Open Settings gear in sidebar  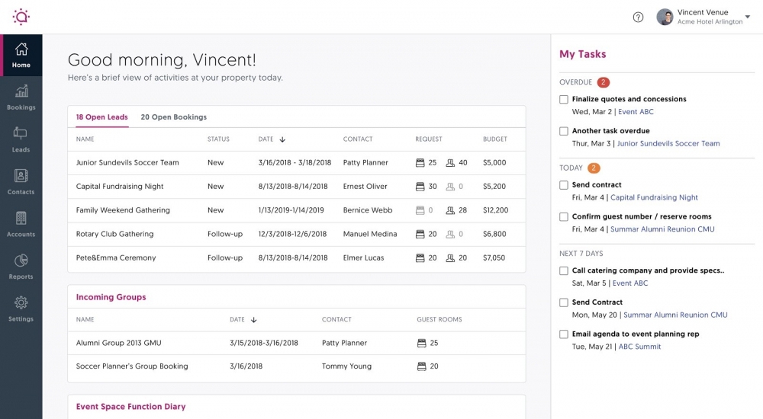click(x=21, y=309)
